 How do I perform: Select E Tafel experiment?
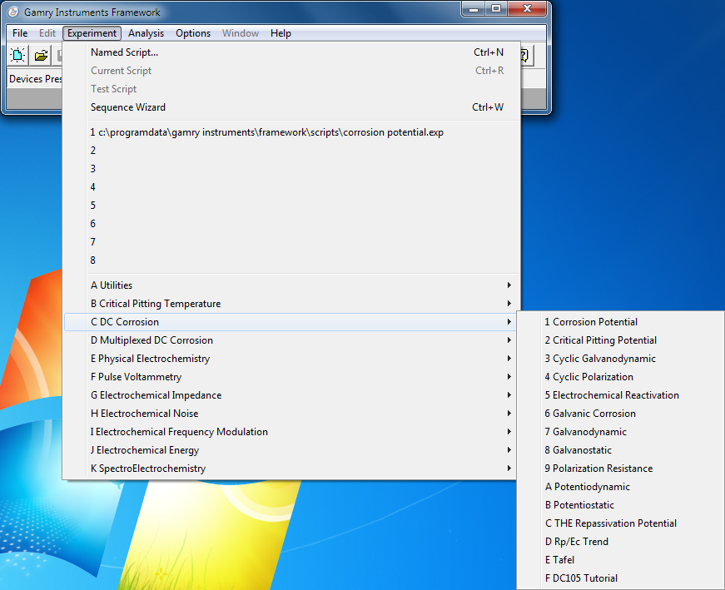tap(621, 560)
